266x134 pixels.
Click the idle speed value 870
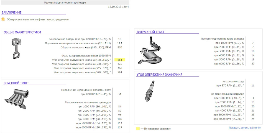[x=120, y=47]
